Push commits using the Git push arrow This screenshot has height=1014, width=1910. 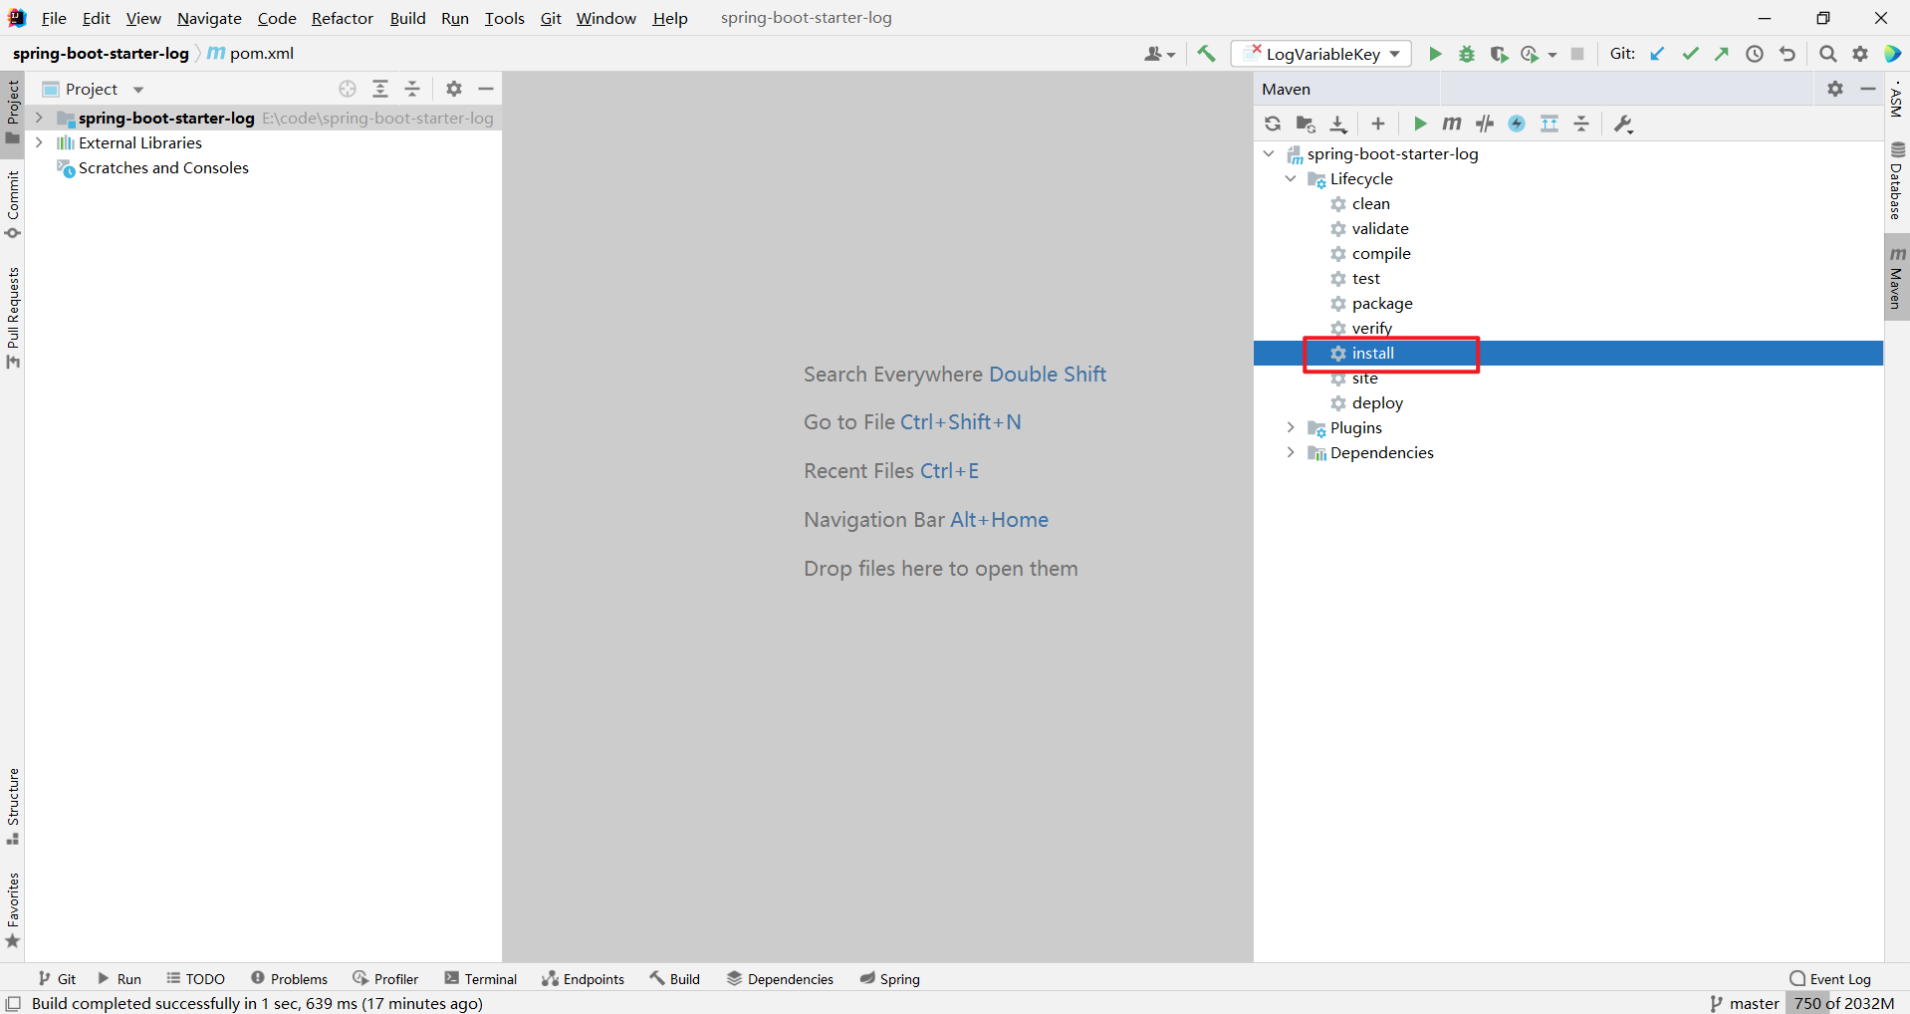(x=1722, y=54)
